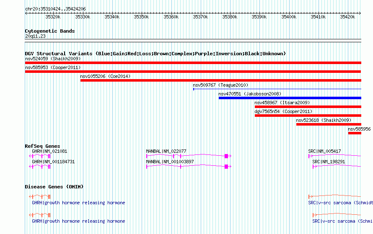Click the SRC|NM_198291 transcript glyph

coord(337,166)
